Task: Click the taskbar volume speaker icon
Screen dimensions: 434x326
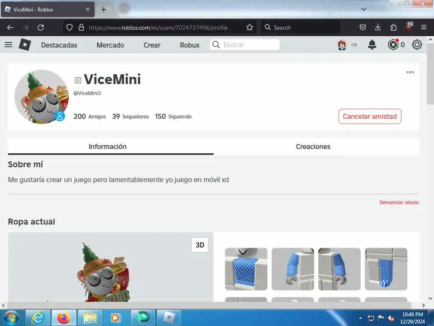Action: point(391,318)
